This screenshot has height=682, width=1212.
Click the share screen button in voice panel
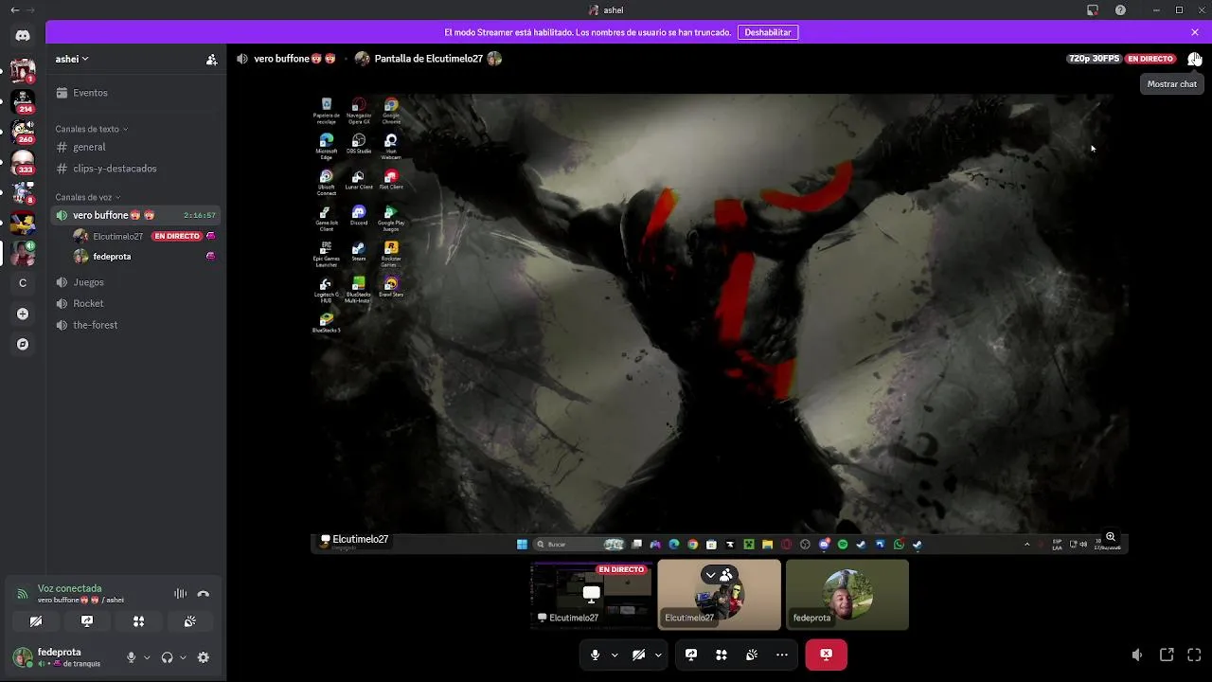[87, 621]
